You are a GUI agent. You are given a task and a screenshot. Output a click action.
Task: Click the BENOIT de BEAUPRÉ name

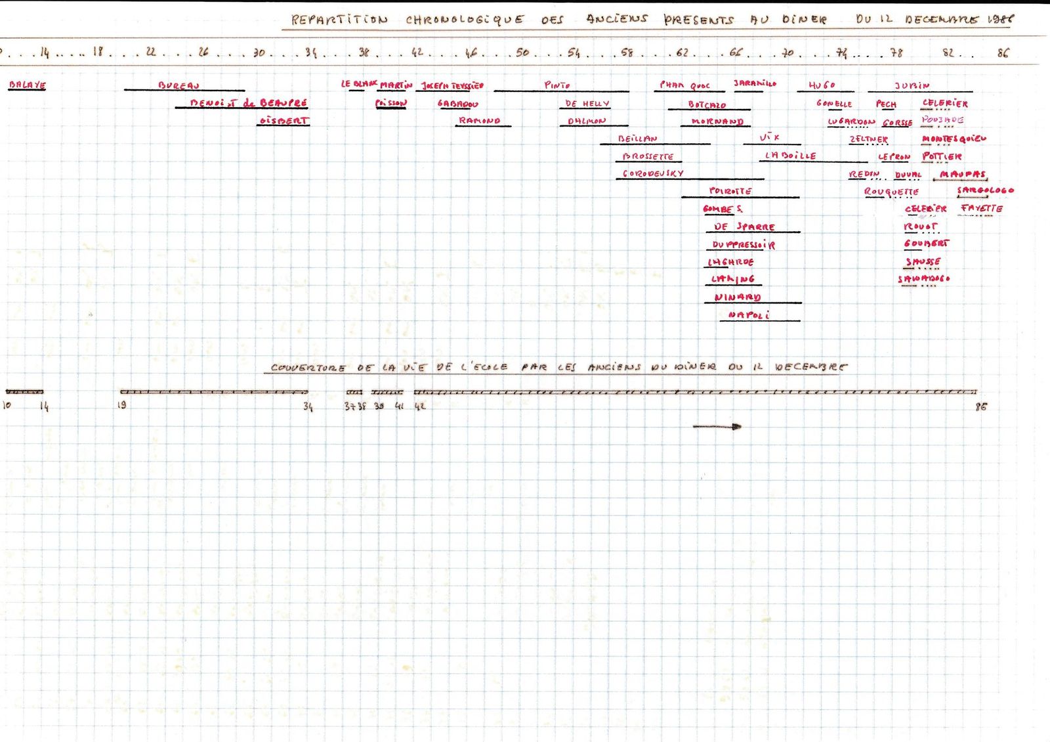(x=248, y=103)
